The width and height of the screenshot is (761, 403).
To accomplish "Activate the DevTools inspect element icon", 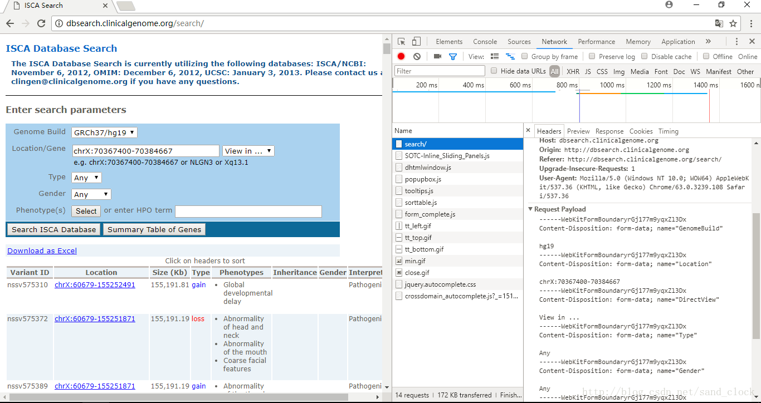I will click(402, 42).
